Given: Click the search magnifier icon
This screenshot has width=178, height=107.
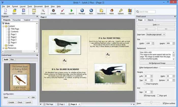Looking at the screenshot, I should (x=138, y=12).
